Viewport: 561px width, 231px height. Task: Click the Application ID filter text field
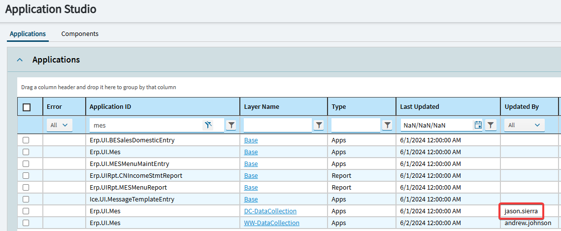[147, 125]
